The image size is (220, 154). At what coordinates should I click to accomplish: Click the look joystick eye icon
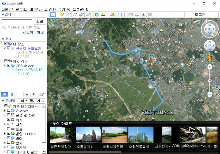(210, 29)
